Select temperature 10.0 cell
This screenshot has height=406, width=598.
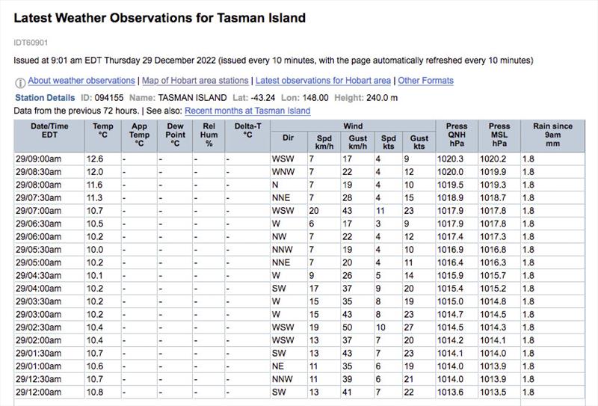103,250
